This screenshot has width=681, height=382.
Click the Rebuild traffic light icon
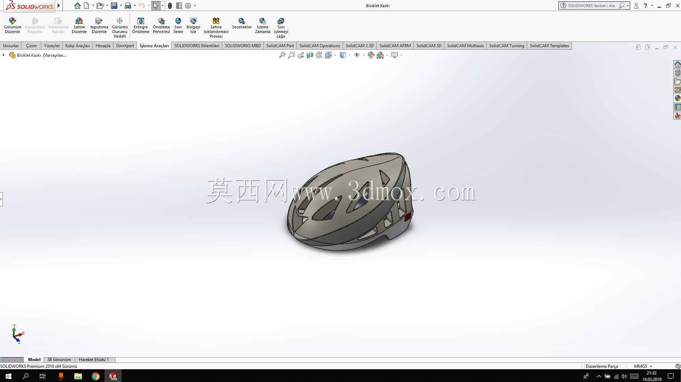click(x=170, y=6)
